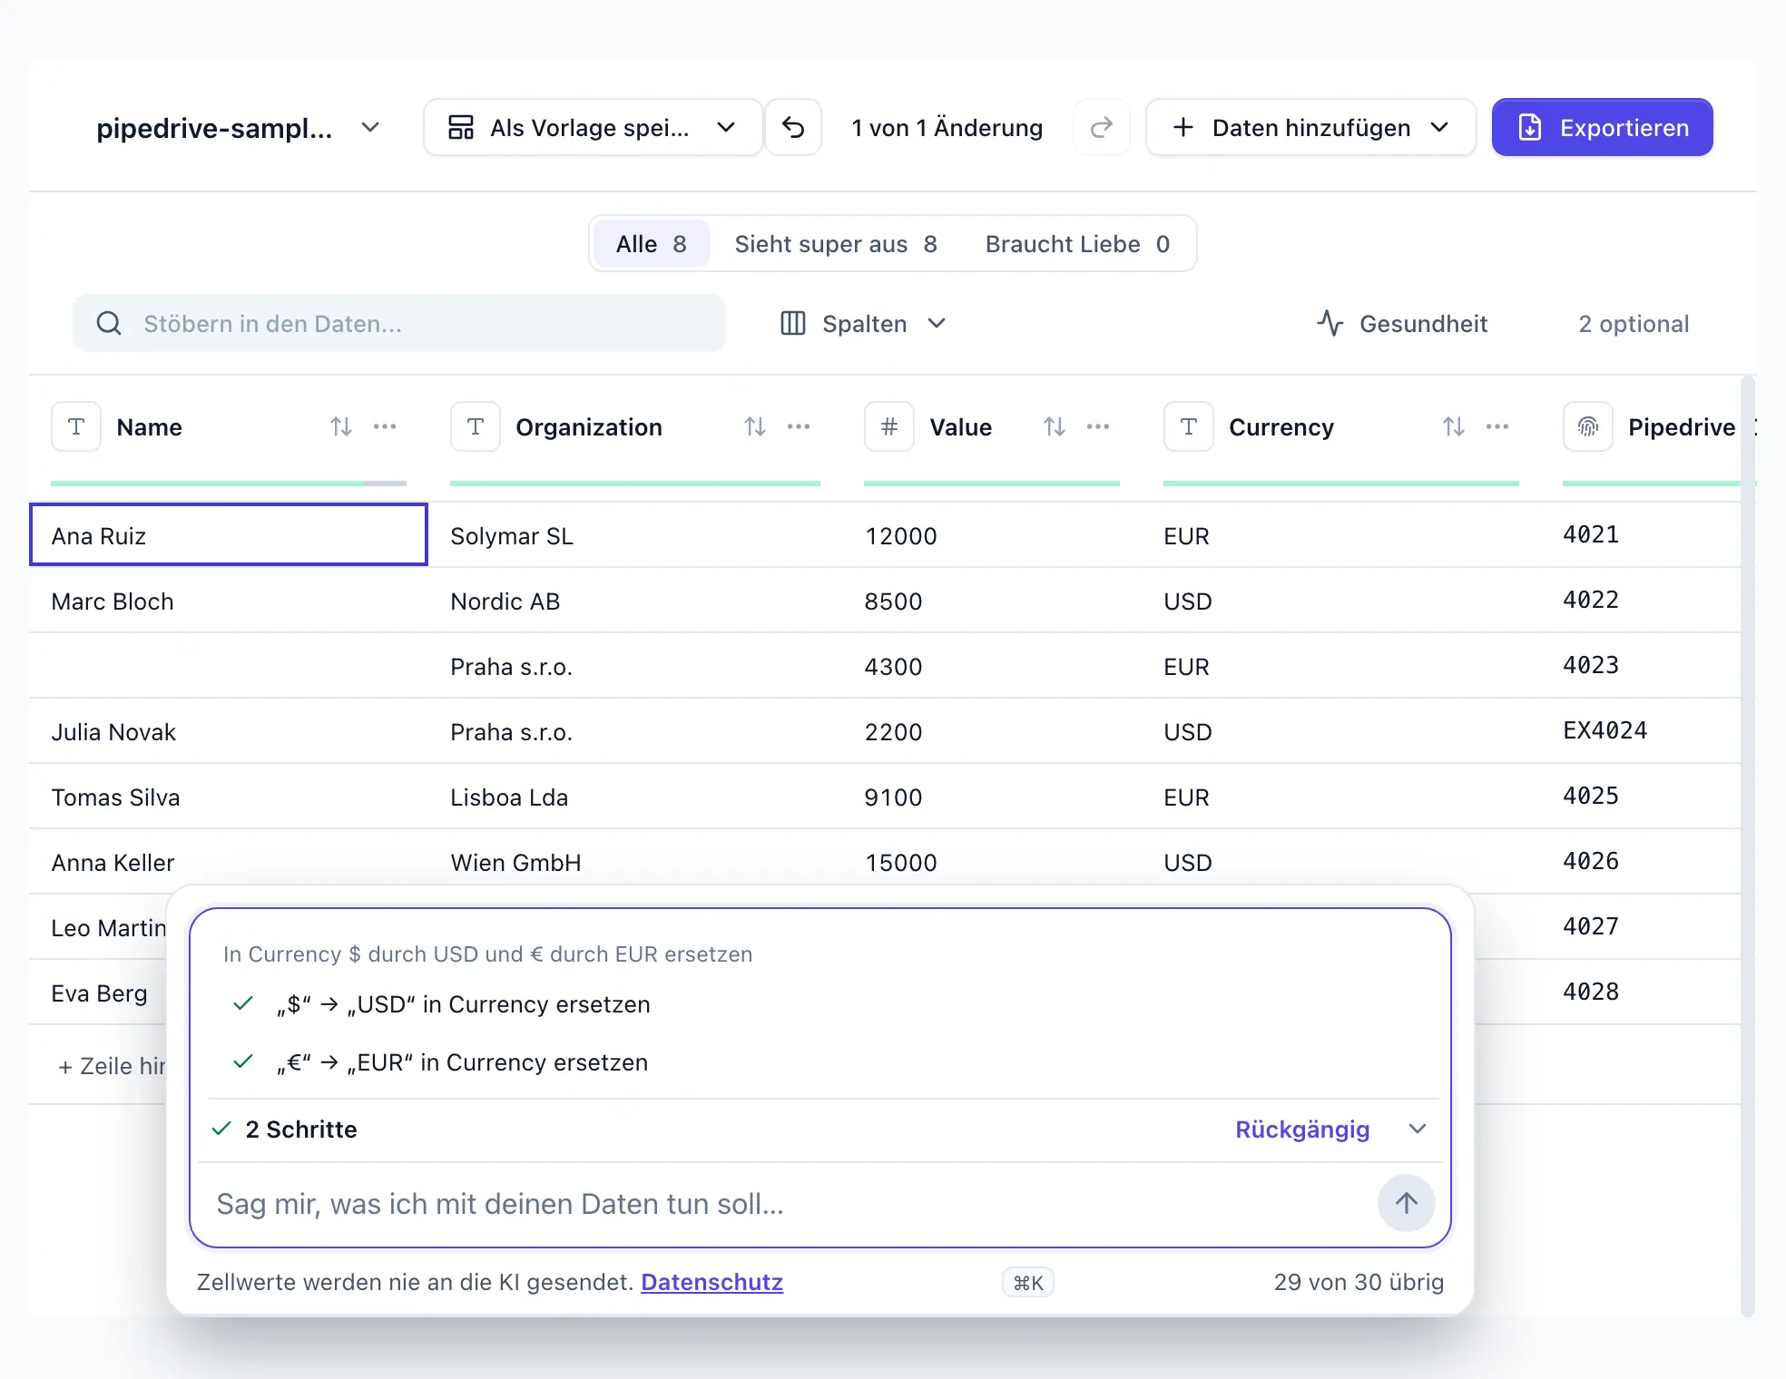The height and width of the screenshot is (1379, 1786).
Task: Click the Name column text type icon
Action: click(x=76, y=426)
